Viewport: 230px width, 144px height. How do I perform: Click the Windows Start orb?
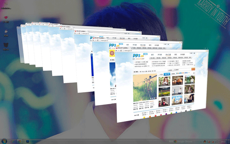pos(4,141)
